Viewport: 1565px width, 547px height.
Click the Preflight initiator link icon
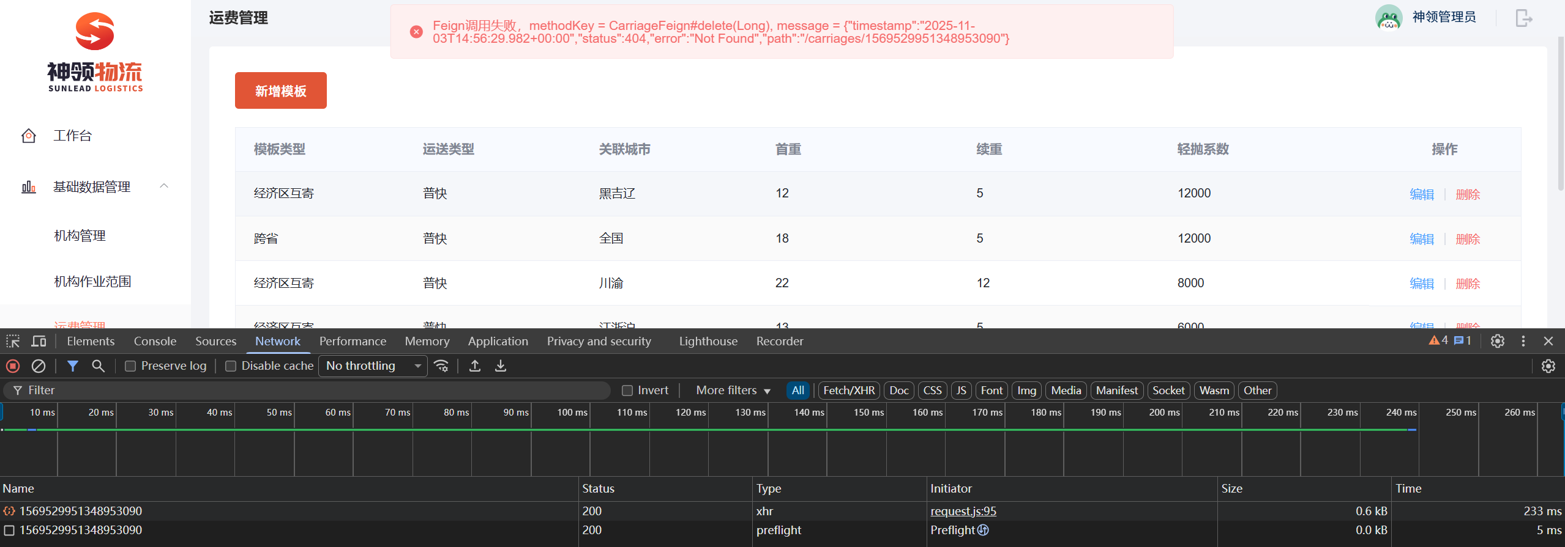(x=983, y=530)
